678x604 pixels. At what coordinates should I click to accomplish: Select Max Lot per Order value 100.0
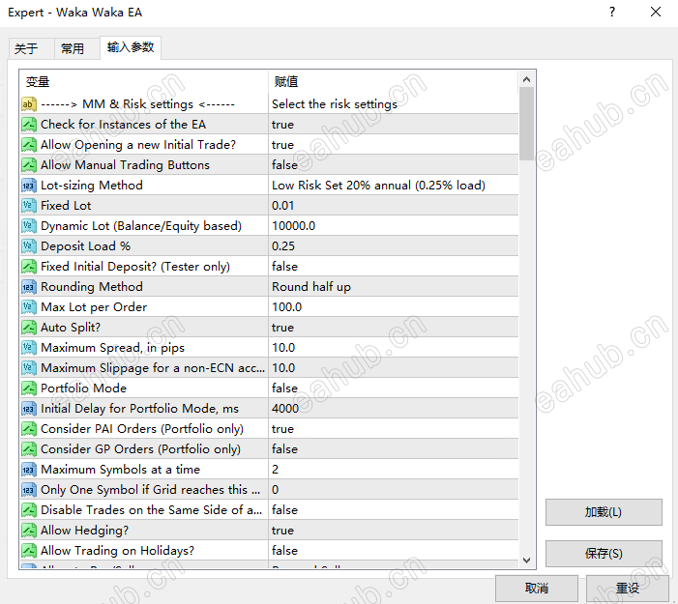[393, 307]
